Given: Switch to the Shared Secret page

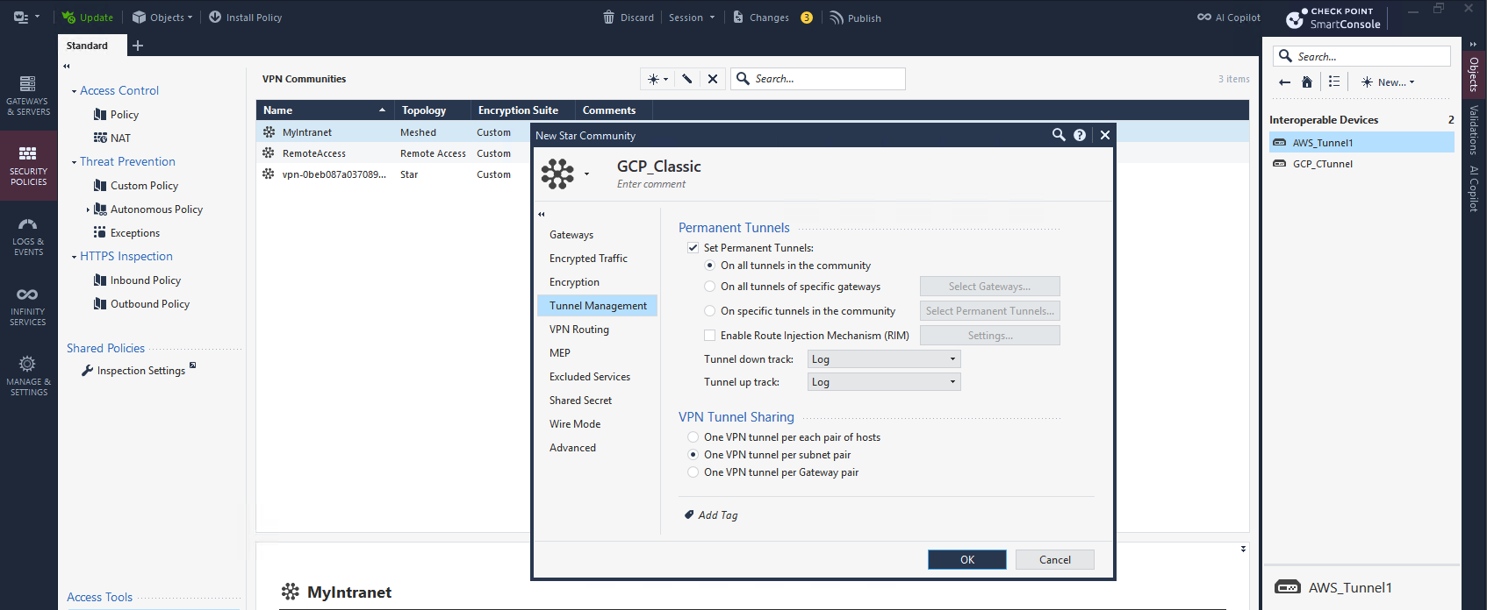Looking at the screenshot, I should (580, 401).
